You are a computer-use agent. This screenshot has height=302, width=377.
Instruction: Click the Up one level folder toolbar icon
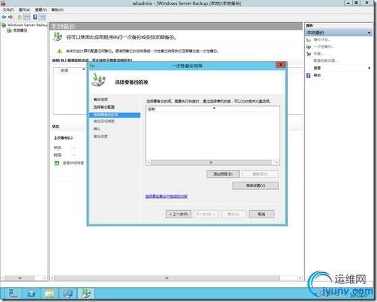19,17
